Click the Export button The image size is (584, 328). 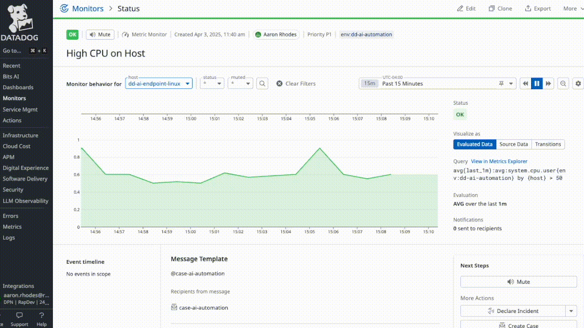537,9
